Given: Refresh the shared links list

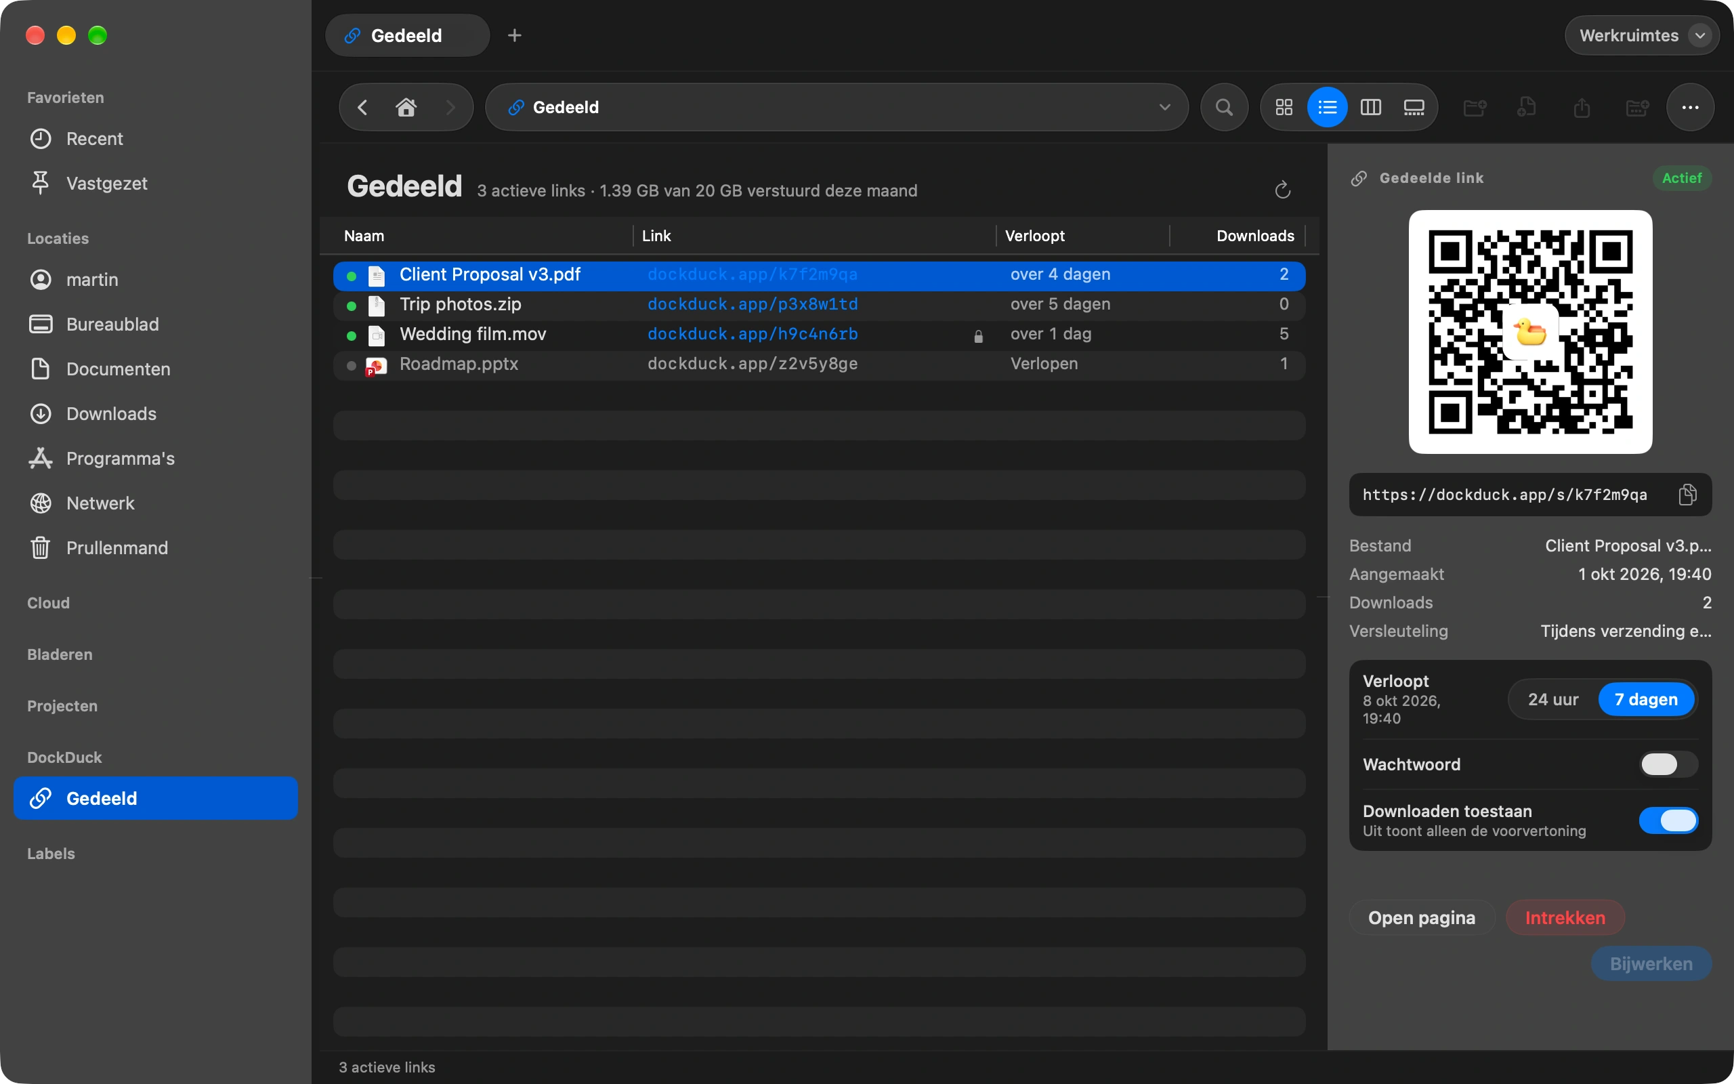Looking at the screenshot, I should (x=1283, y=190).
